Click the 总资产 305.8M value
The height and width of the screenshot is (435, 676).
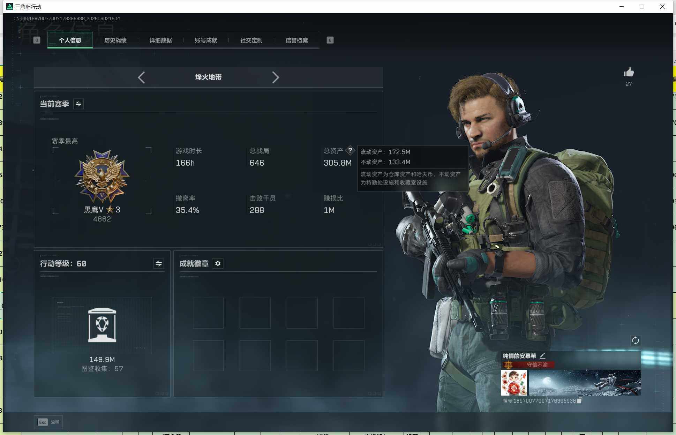(x=337, y=163)
